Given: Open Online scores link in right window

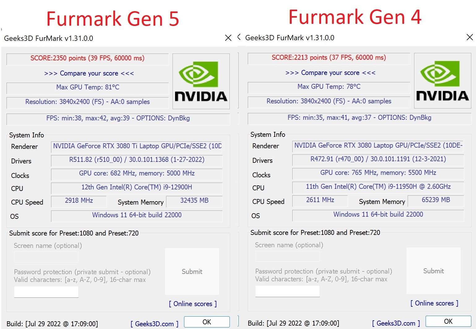Looking at the screenshot, I should pos(434,303).
